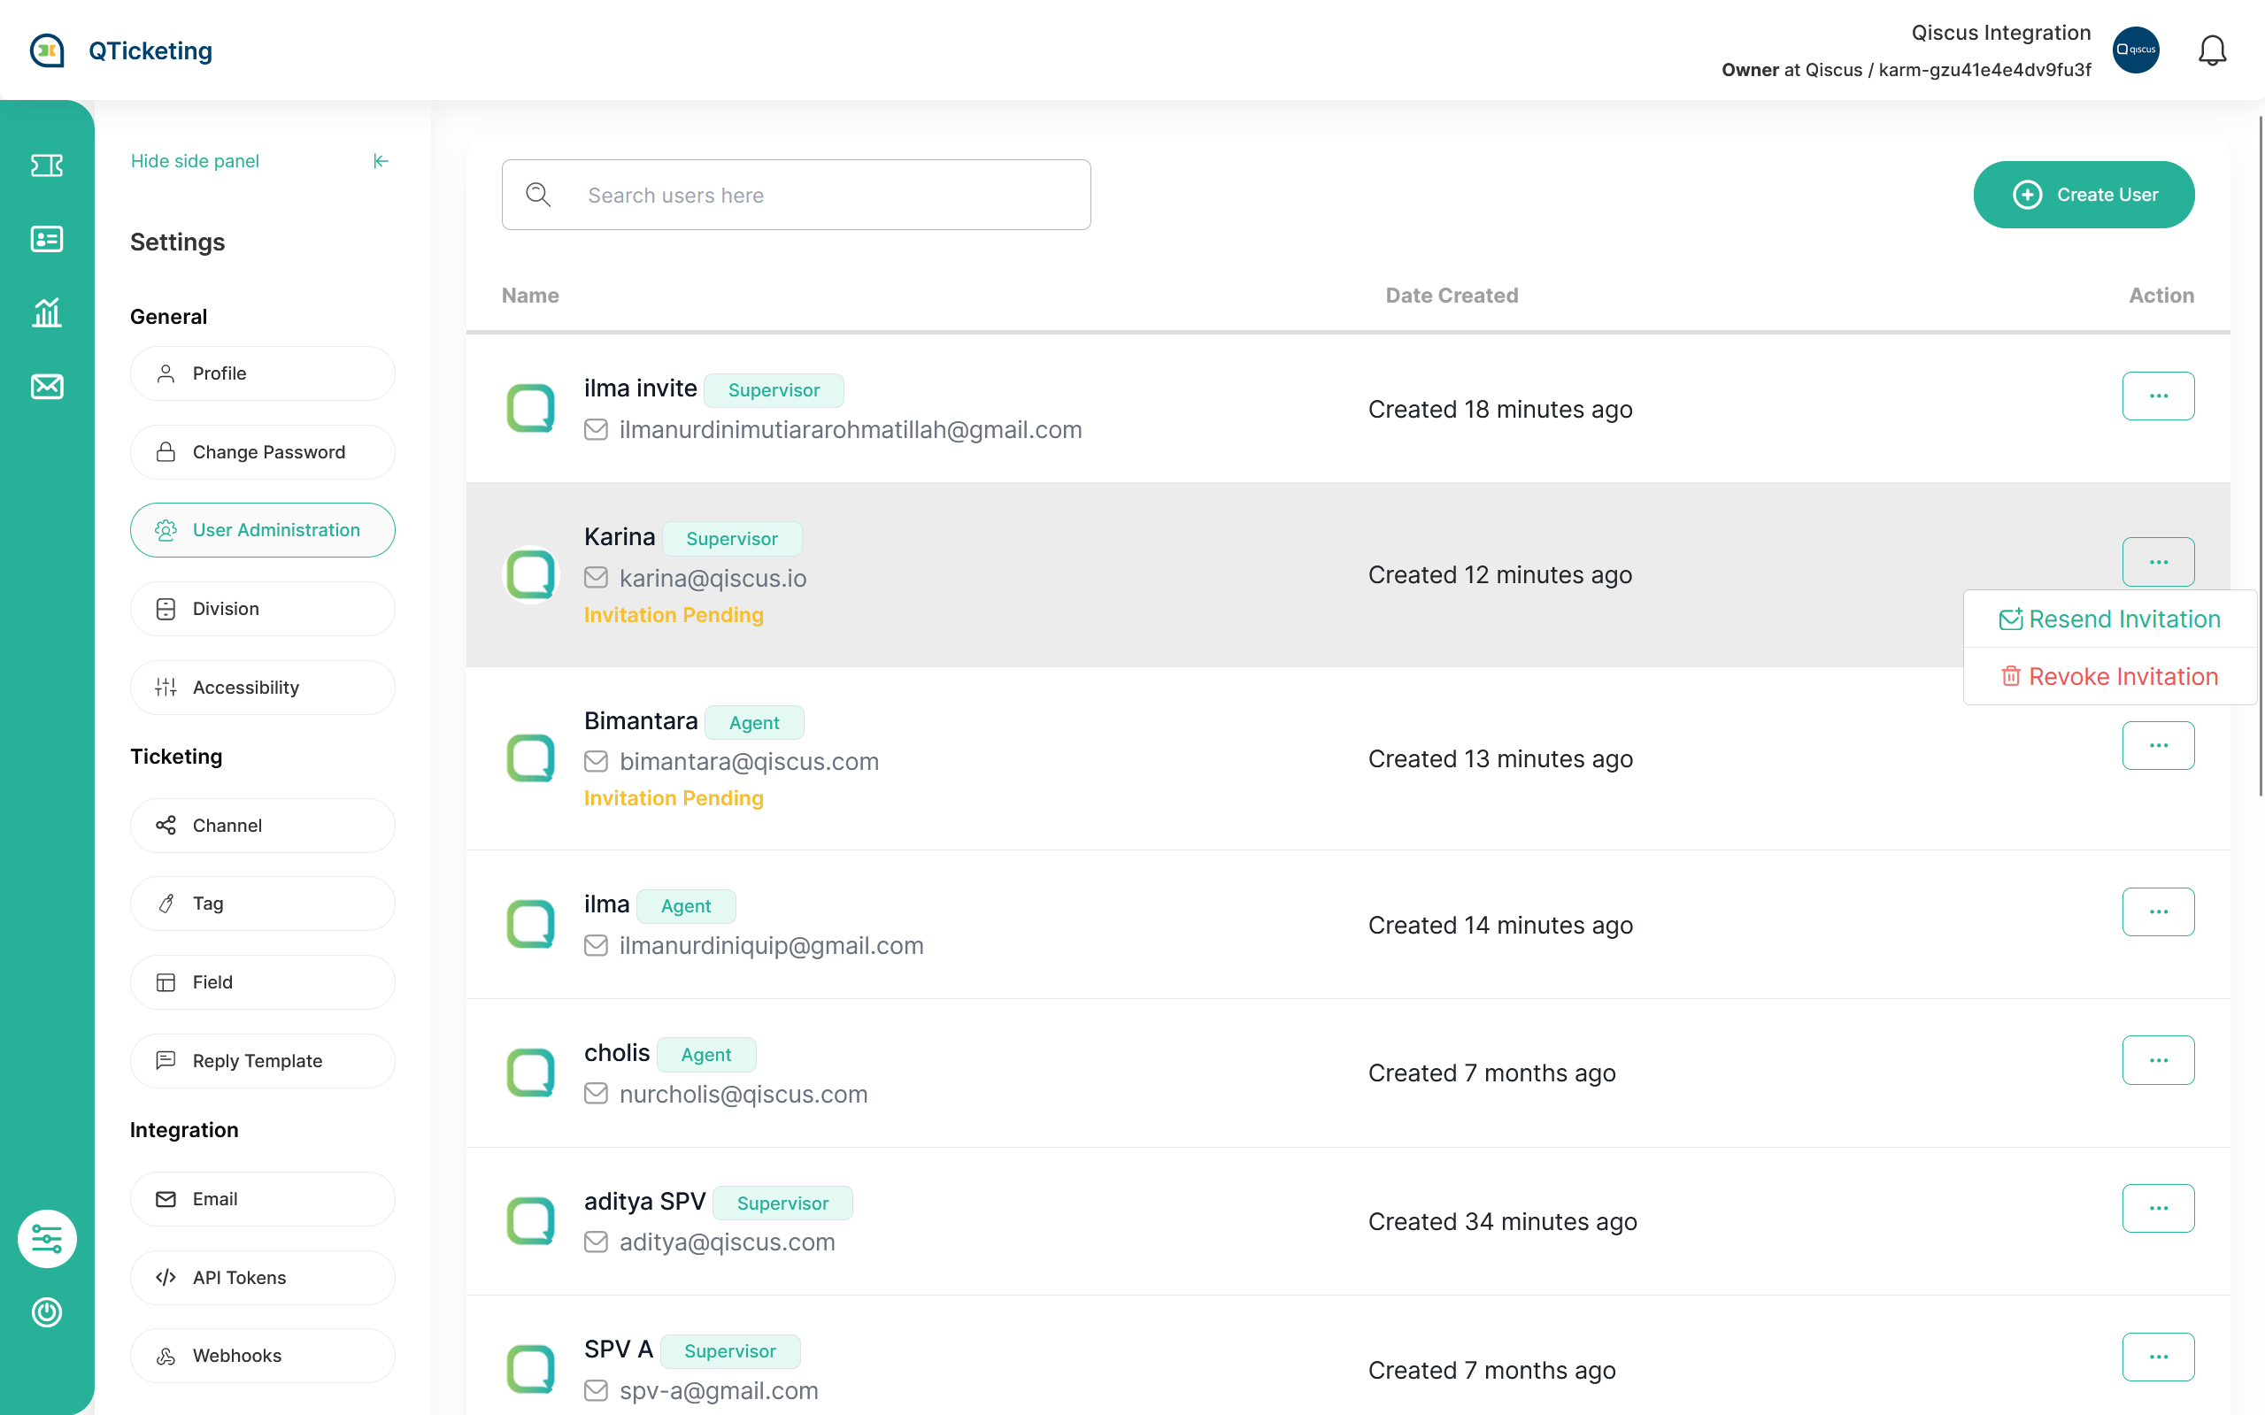Toggle action menu for Karina
The width and height of the screenshot is (2265, 1415).
click(x=2158, y=562)
